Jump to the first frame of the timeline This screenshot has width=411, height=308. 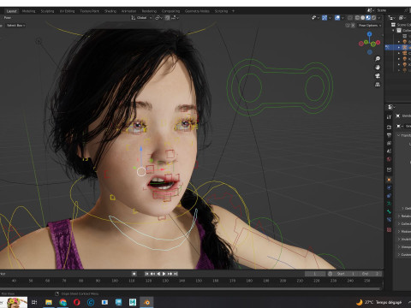click(x=146, y=274)
